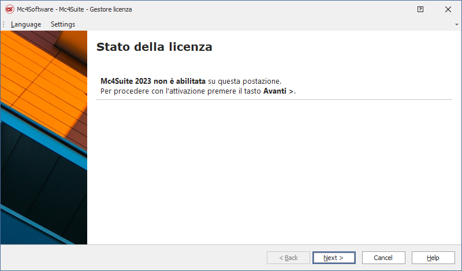Click the "Stato della licenza" heading
Screen dimensions: 462x271
pos(154,47)
